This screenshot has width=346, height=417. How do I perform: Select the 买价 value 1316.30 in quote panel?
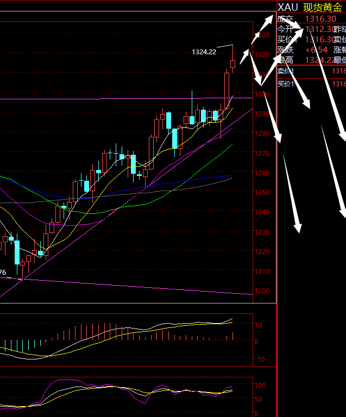click(319, 39)
